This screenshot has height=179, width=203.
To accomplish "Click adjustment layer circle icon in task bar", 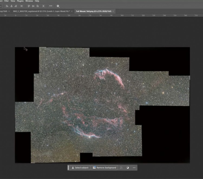I will [128, 168].
